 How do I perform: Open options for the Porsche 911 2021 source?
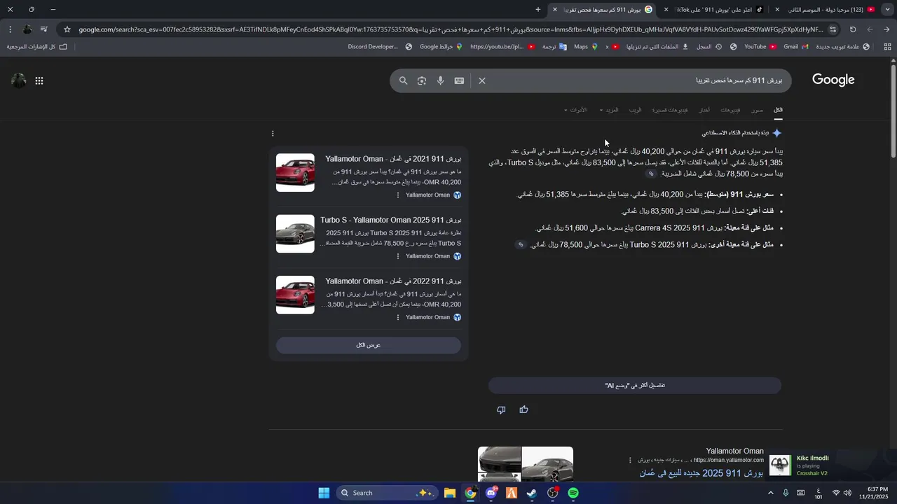398,195
